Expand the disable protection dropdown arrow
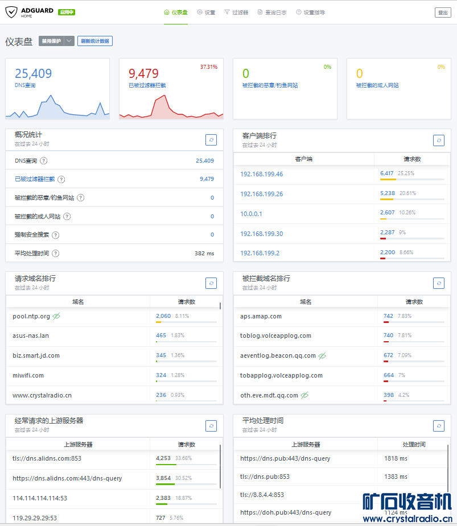 click(69, 41)
